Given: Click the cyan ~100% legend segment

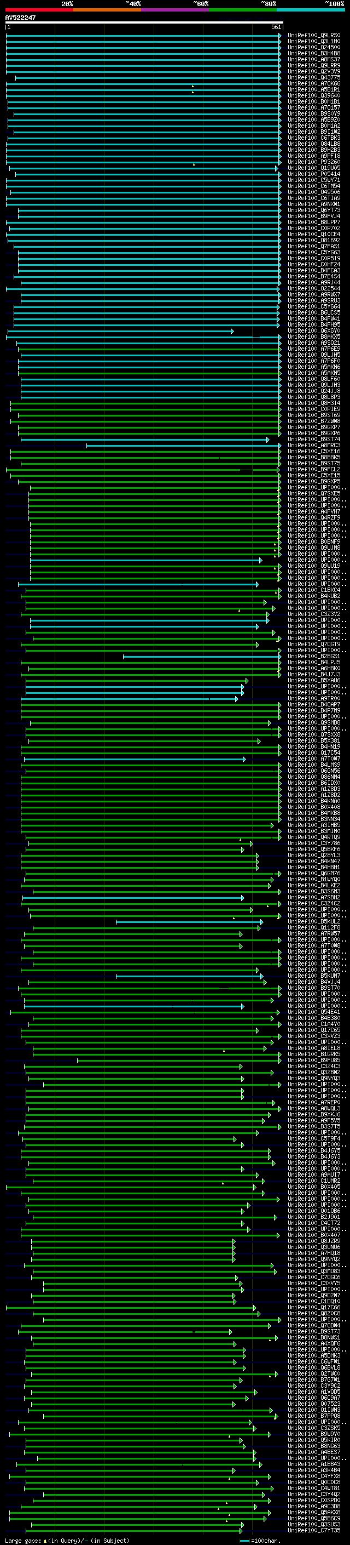Looking at the screenshot, I should click(x=311, y=10).
